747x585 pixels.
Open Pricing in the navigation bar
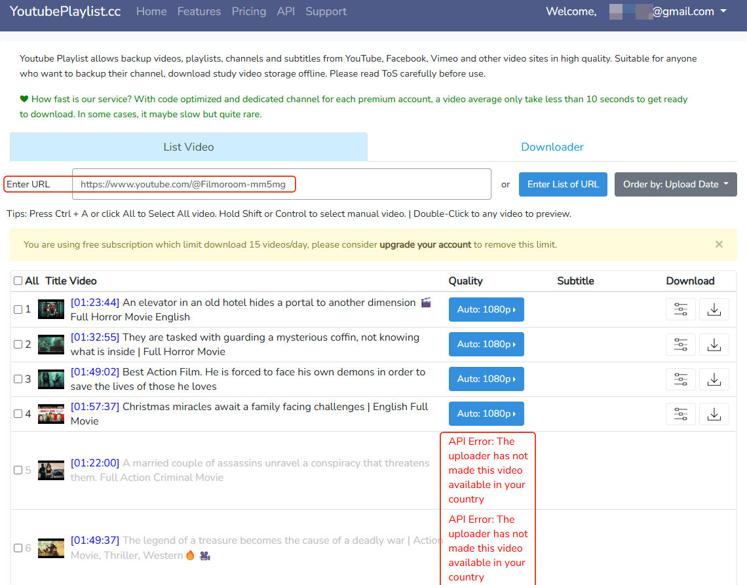248,12
